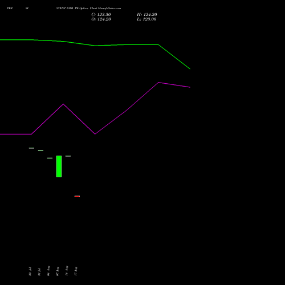The image size is (285, 285).
Task: Click the opening price value O: 124.20
Action: pyautogui.click(x=101, y=19)
